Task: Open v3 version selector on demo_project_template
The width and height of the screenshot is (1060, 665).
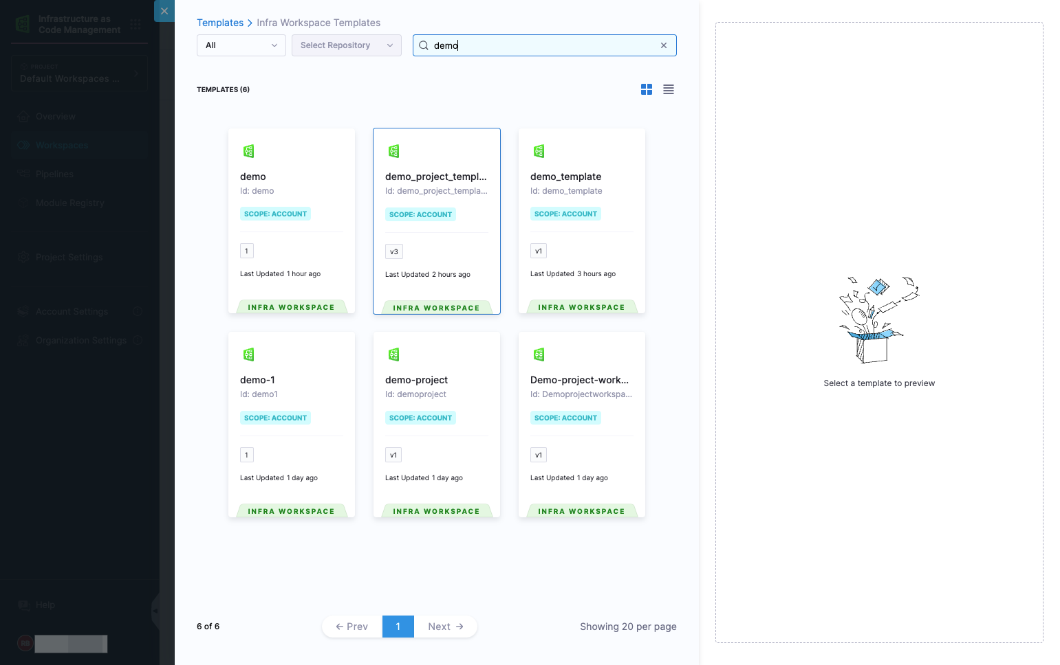Action: click(394, 251)
